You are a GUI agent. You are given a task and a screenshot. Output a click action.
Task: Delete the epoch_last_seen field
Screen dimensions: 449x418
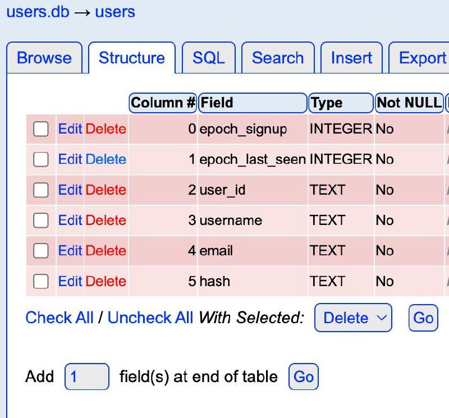click(x=106, y=160)
